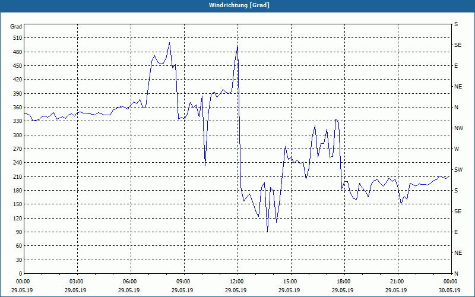Select the 240 y-axis value
The width and height of the screenshot is (475, 297).
[x=18, y=163]
